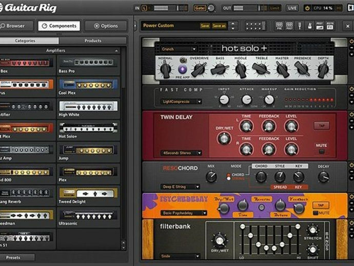Click the Save as button
The height and width of the screenshot is (266, 354).
pos(219,26)
